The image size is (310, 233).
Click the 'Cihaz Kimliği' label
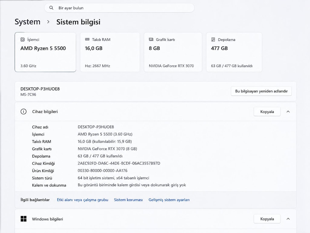click(44, 164)
